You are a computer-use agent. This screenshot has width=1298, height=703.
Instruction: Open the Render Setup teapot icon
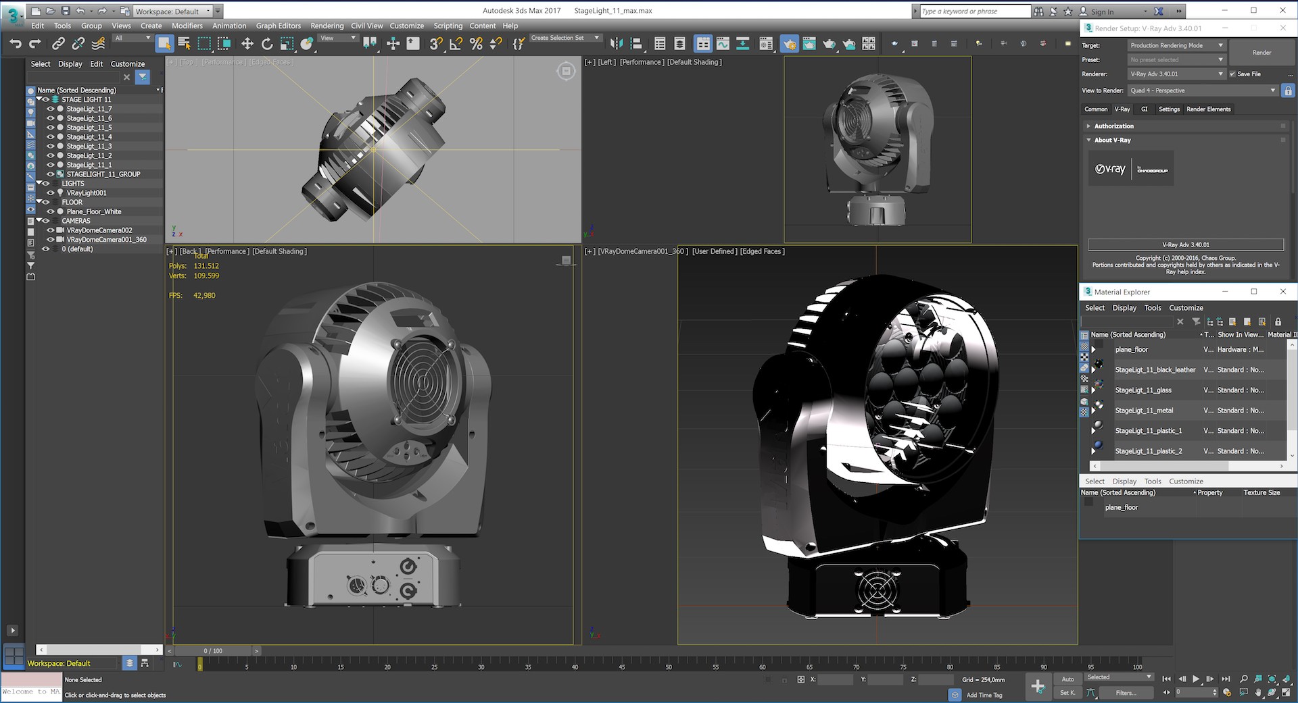click(x=788, y=43)
